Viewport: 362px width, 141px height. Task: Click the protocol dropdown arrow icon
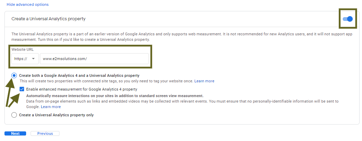click(x=33, y=59)
